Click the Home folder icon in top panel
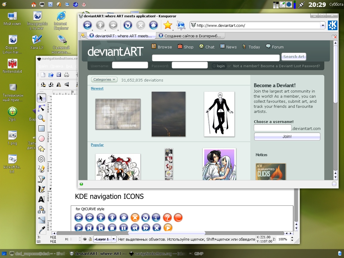Screen dimensions: 344x258 (33, 4)
